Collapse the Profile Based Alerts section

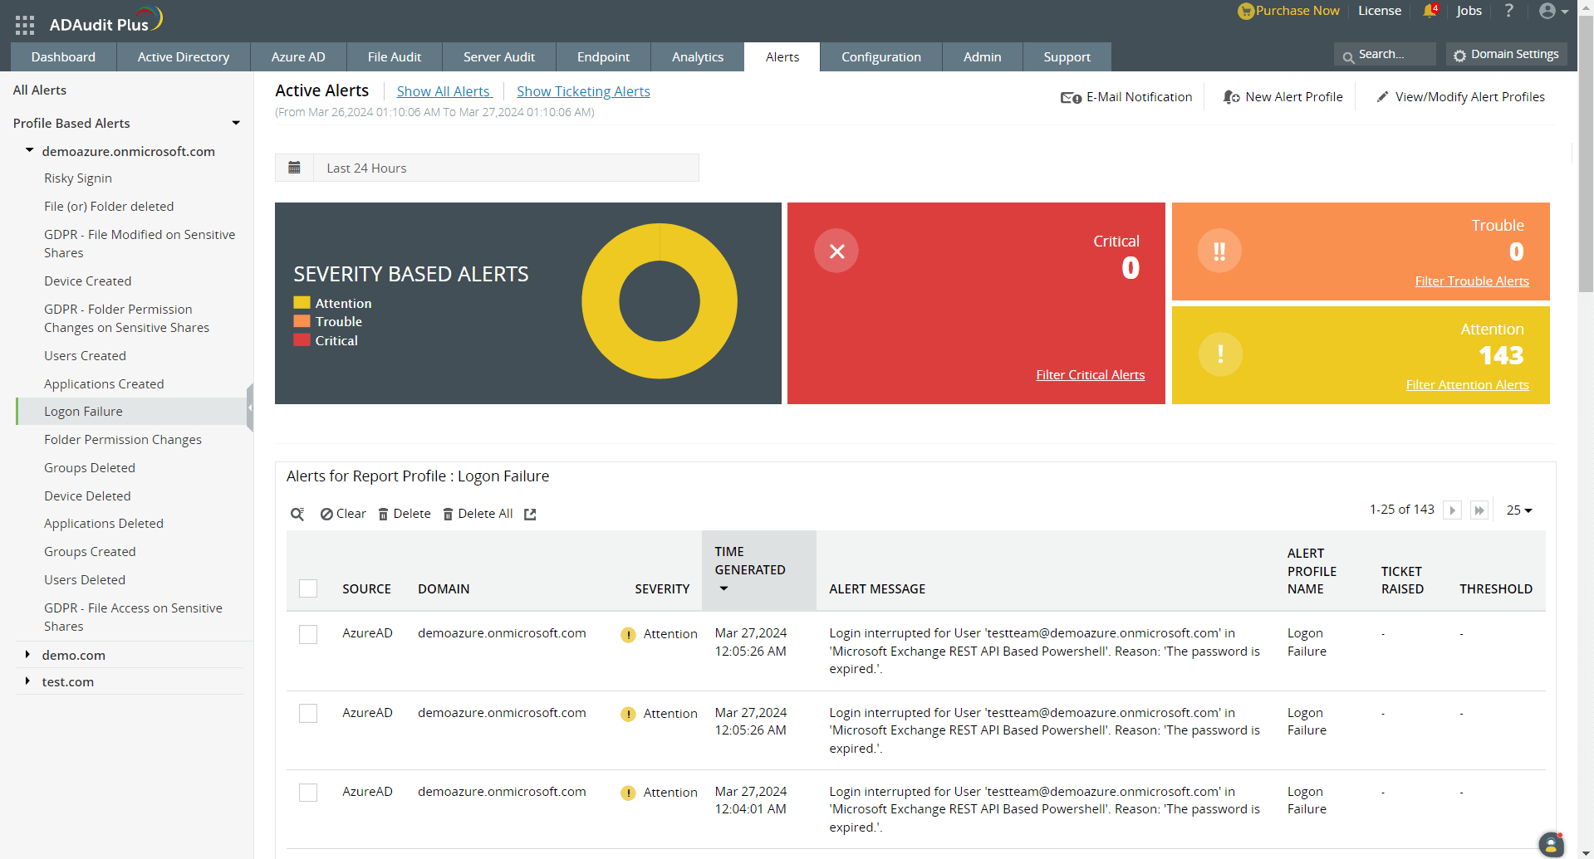[x=236, y=122]
